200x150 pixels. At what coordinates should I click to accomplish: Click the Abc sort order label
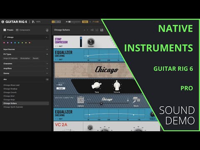[5, 80]
